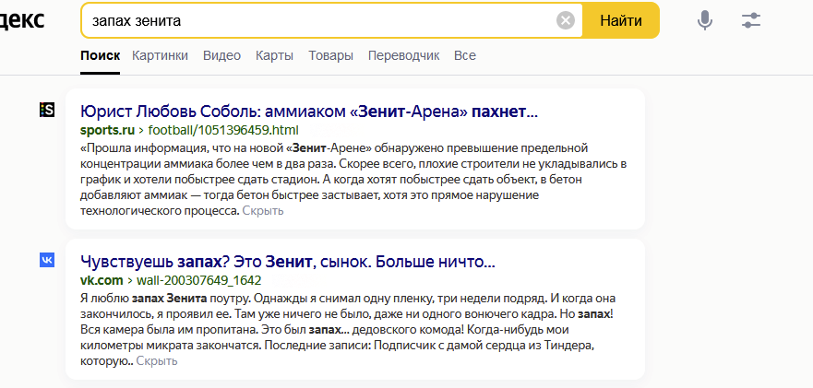Click the Yandex logo

click(20, 20)
